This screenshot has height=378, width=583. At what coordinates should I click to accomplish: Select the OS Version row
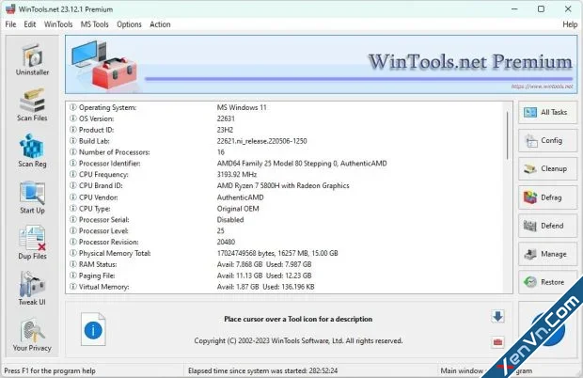click(286, 118)
